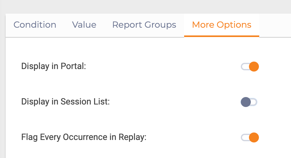The image size is (291, 158).
Task: Click the "Flag Every Occurrence in Replay:" label
Action: point(84,137)
